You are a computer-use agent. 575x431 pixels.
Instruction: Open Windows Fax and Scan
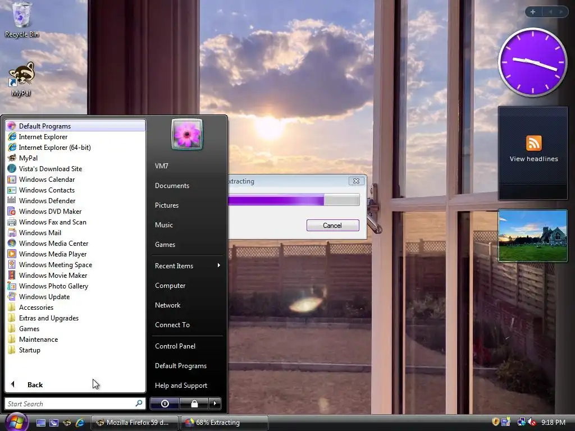(75, 222)
